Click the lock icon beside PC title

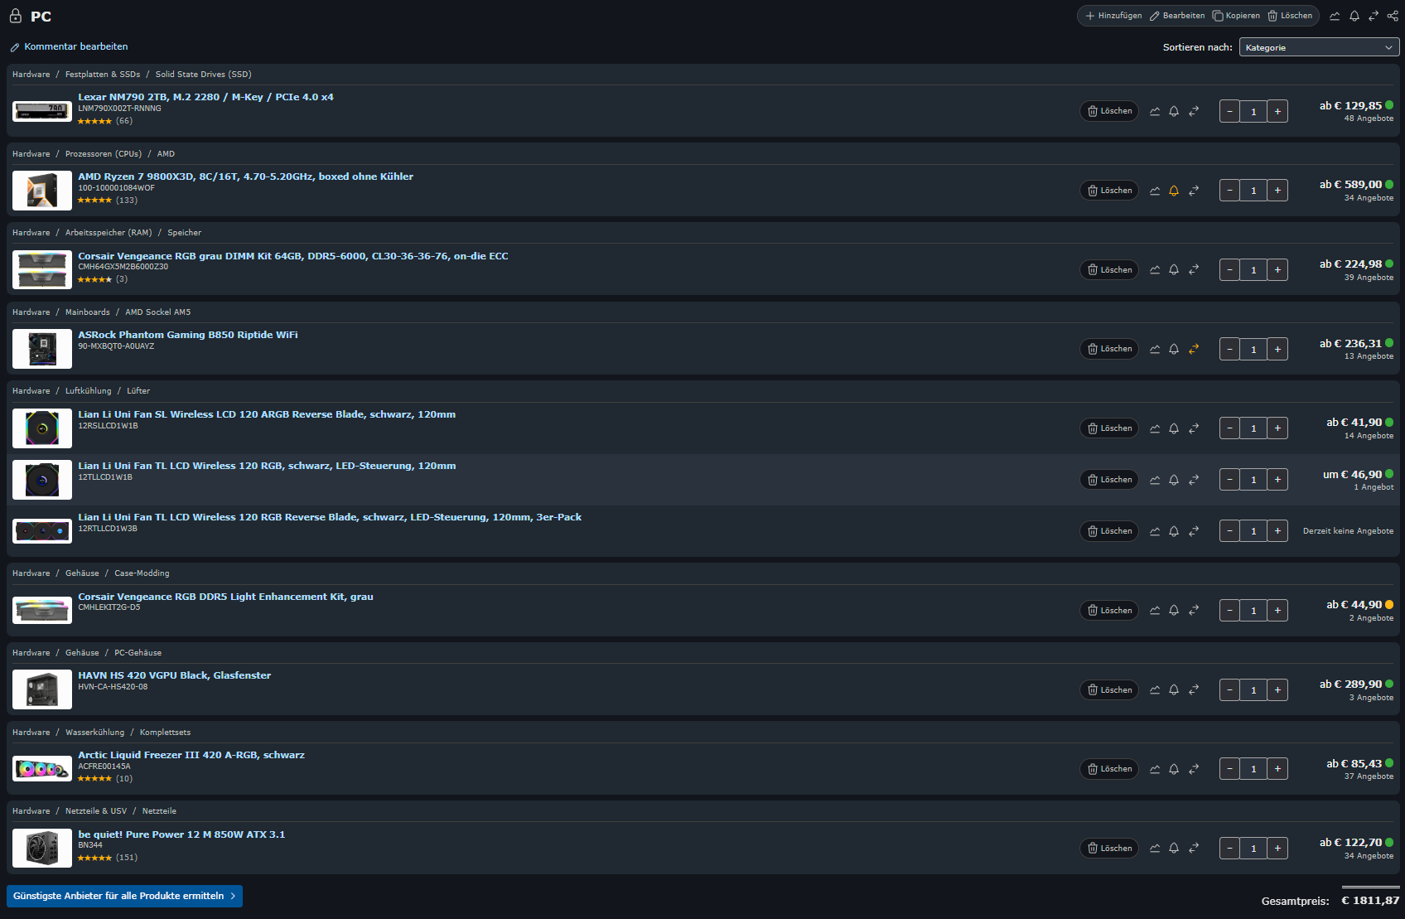coord(16,16)
